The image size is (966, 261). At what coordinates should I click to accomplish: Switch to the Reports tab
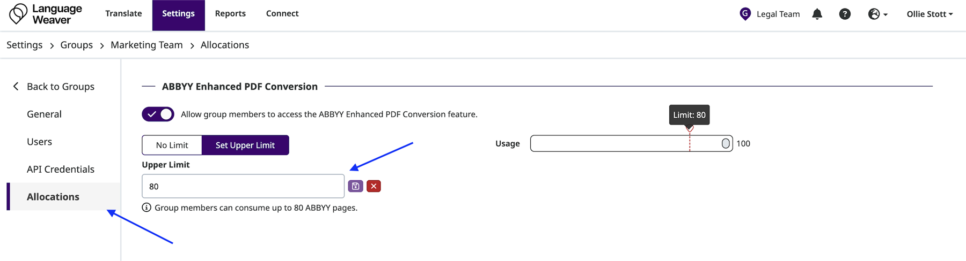coord(230,13)
